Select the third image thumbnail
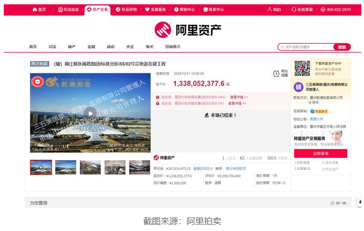 [90, 167]
